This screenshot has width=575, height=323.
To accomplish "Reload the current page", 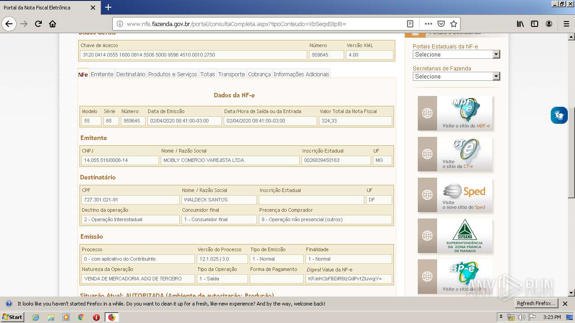I will tap(38, 24).
